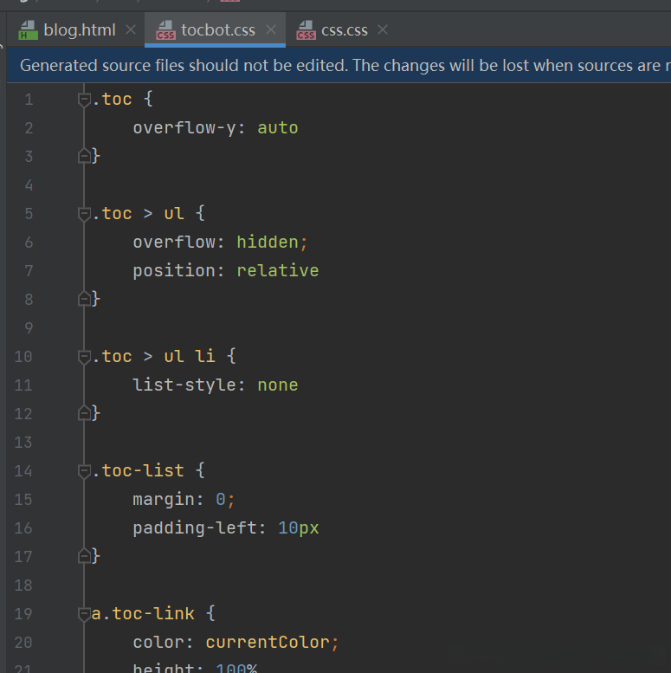This screenshot has width=671, height=673.
Task: Collapse the .toc rule block
Action: tap(84, 100)
